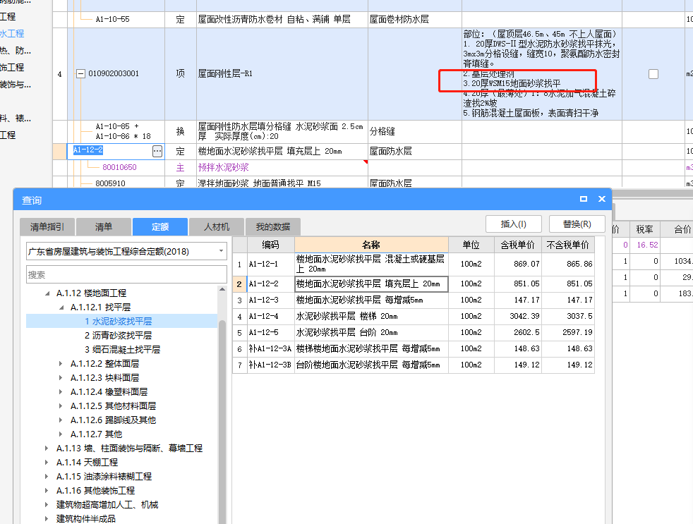Viewport: 693px width, 524px height.
Task: Click the tree scrollbar up arrow
Action: click(222, 289)
